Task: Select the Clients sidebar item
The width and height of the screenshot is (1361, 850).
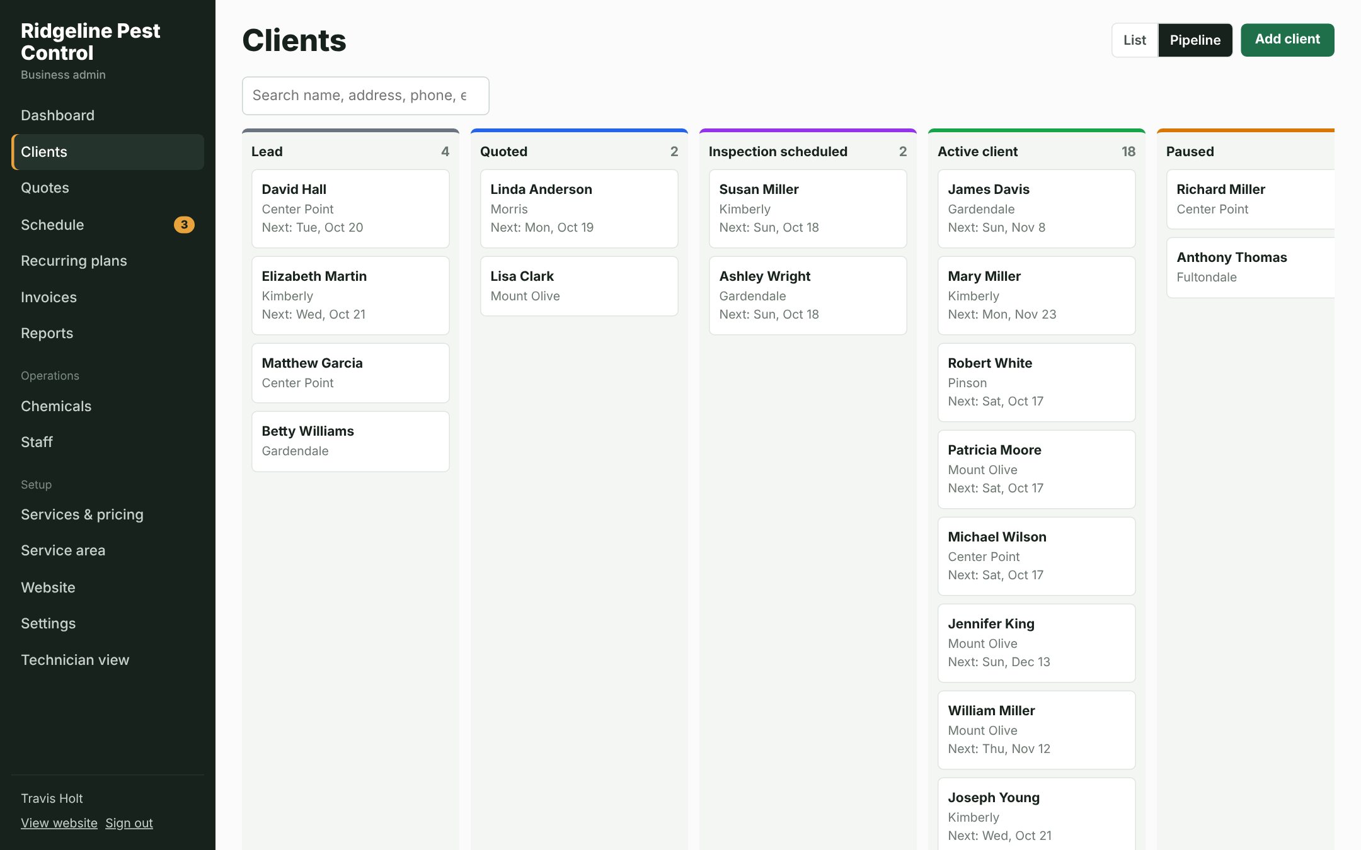Action: tap(107, 152)
